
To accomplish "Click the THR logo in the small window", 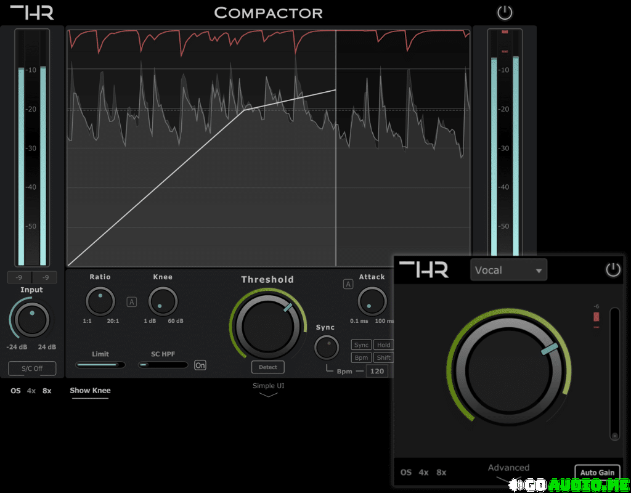I will click(x=424, y=269).
